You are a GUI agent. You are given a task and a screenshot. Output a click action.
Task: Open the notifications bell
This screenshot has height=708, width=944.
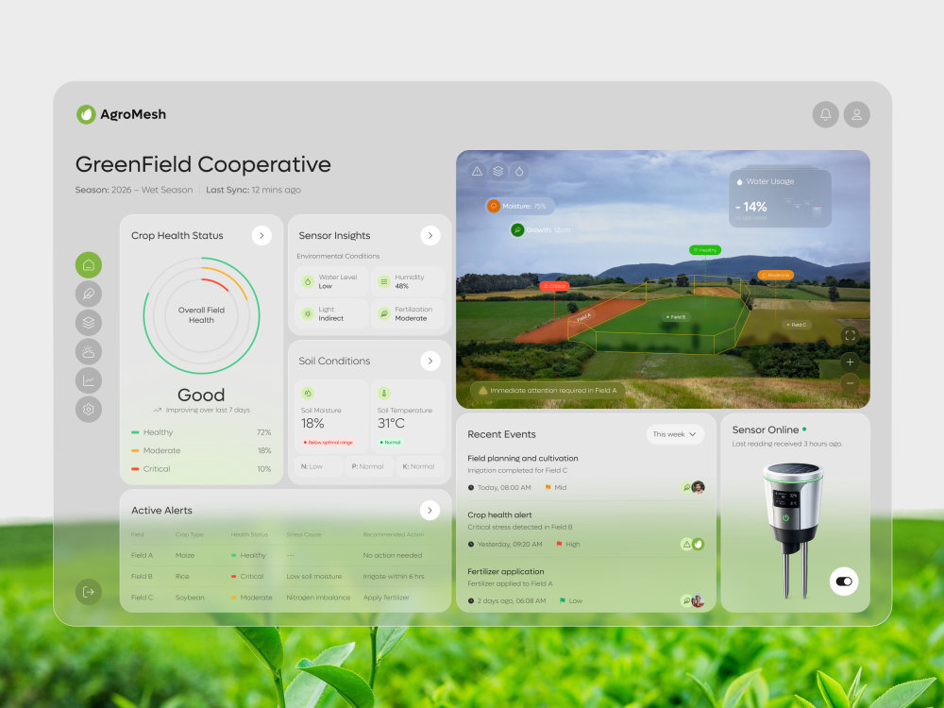tap(825, 114)
